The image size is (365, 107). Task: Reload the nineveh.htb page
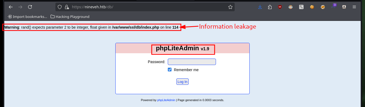point(30,7)
